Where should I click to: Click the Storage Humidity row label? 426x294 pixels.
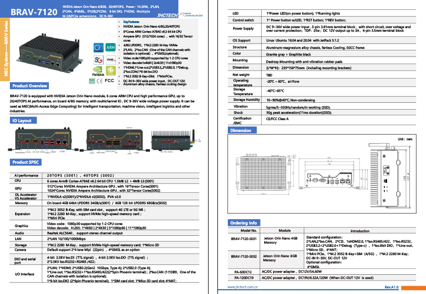247,100
